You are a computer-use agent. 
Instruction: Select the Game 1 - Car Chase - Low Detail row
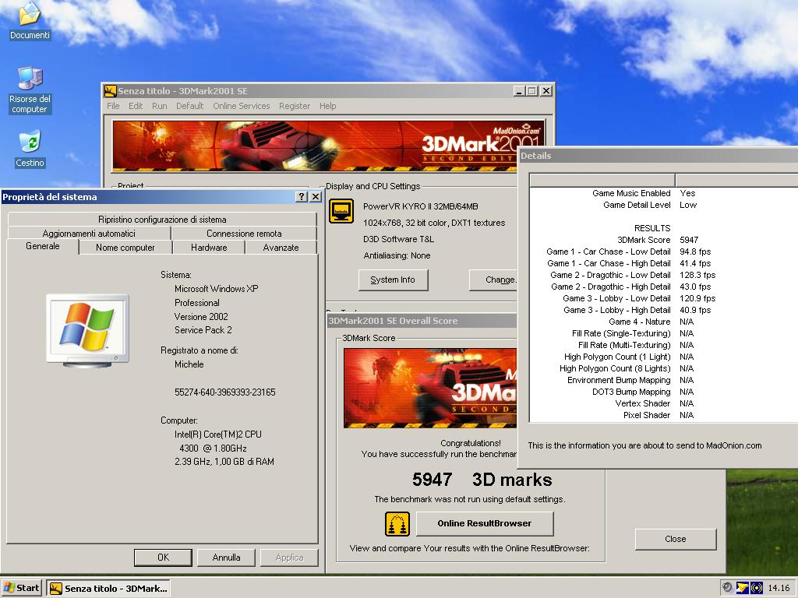664,252
